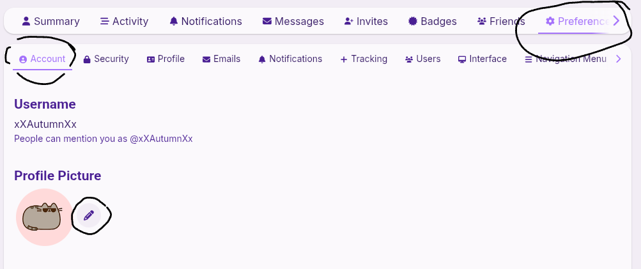The height and width of the screenshot is (269, 641).
Task: Open the Interface preferences sub-tab
Action: click(x=482, y=59)
